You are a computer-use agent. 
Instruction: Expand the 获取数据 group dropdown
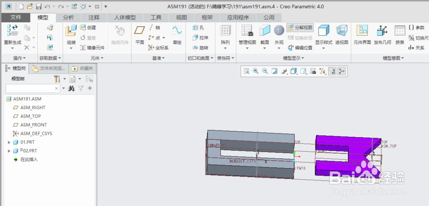click(x=50, y=58)
